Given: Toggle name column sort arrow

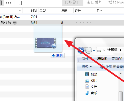Looking at the screenshot, I should [20, 11].
